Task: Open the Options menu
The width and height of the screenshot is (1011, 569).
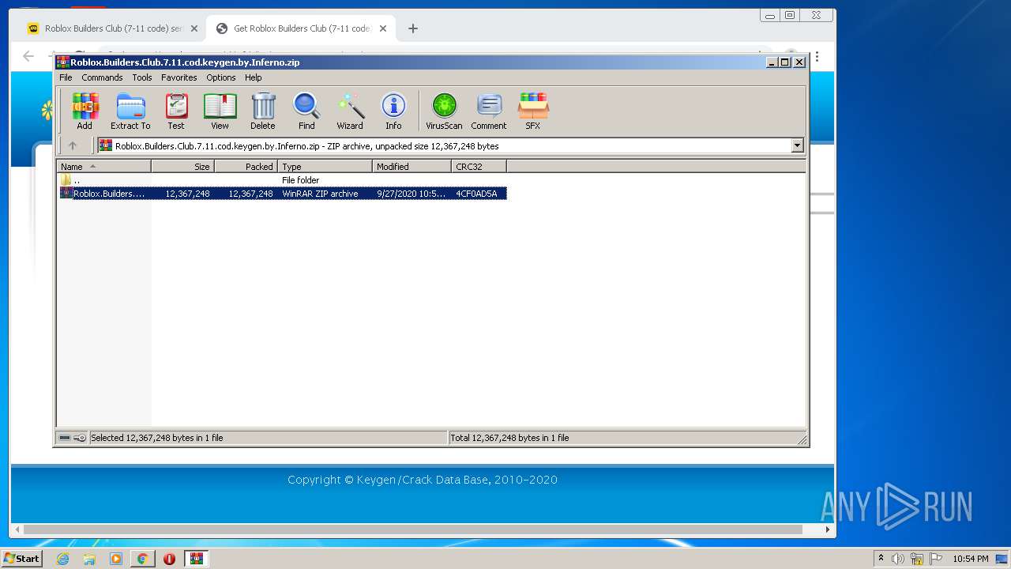Action: click(x=221, y=77)
